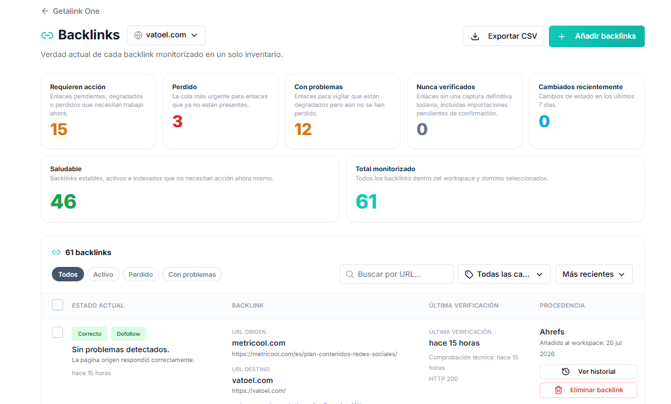671x404 pixels.
Task: Click the tag icon in the categories filter
Action: [469, 274]
